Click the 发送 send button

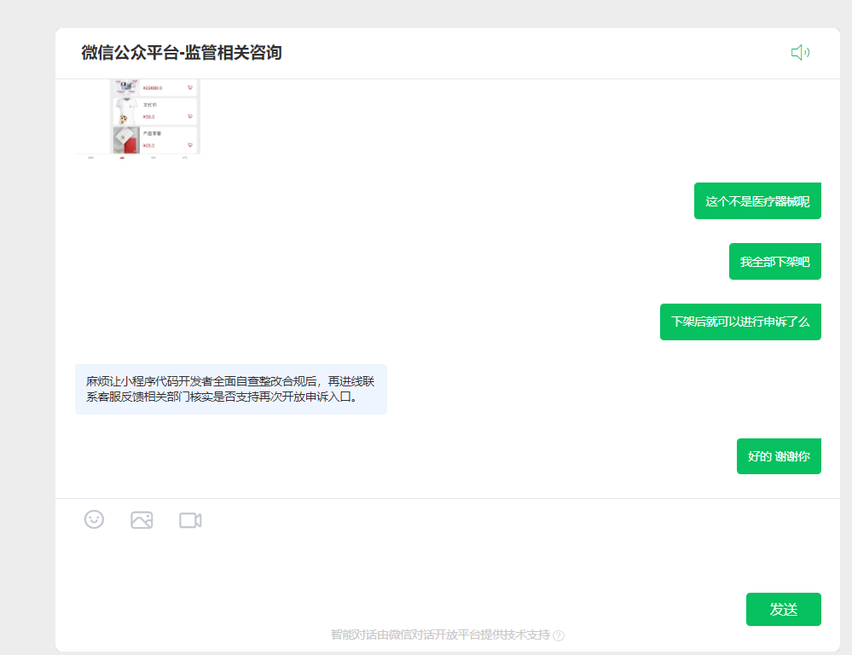coord(783,609)
